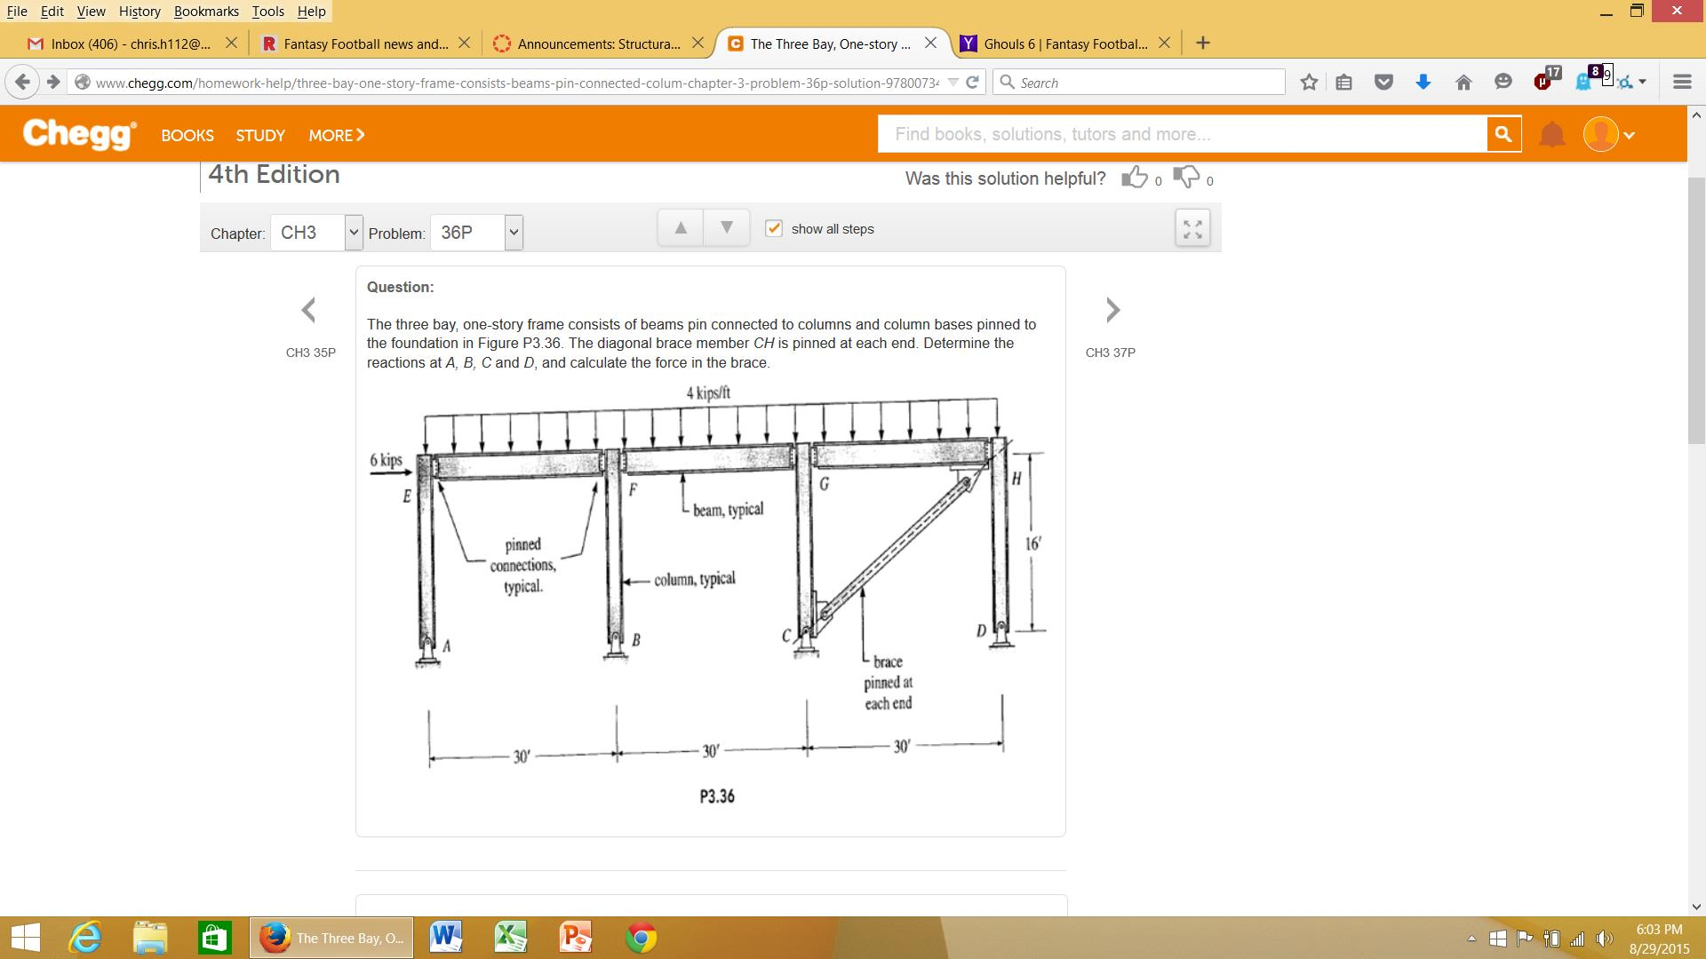Open the taskbar volume control
Viewport: 1706px width, 959px height.
click(1605, 937)
